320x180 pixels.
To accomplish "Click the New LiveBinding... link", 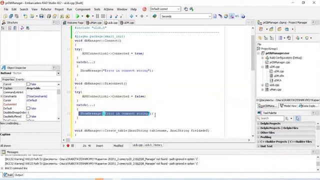I will 10,123.
